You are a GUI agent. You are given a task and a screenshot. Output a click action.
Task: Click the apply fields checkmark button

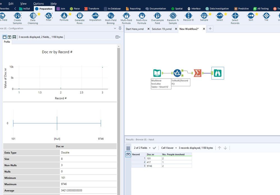coord(154,148)
